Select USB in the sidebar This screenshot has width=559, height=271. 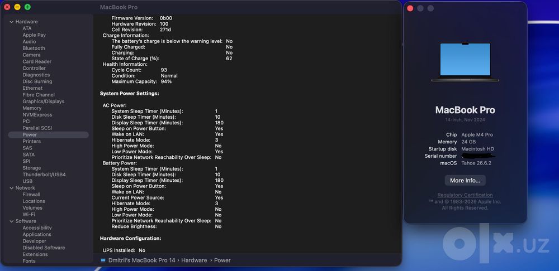[27, 181]
